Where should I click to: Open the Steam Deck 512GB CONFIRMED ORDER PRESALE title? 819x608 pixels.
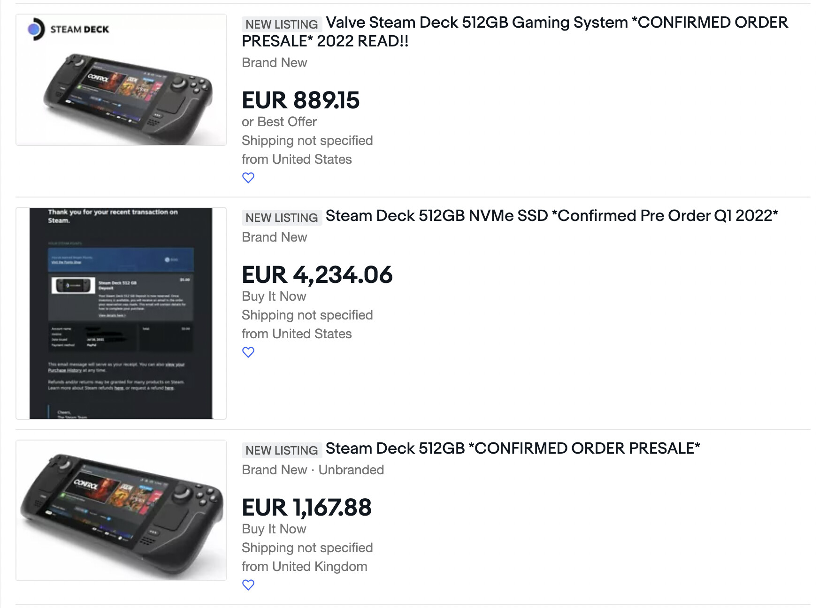click(x=513, y=448)
